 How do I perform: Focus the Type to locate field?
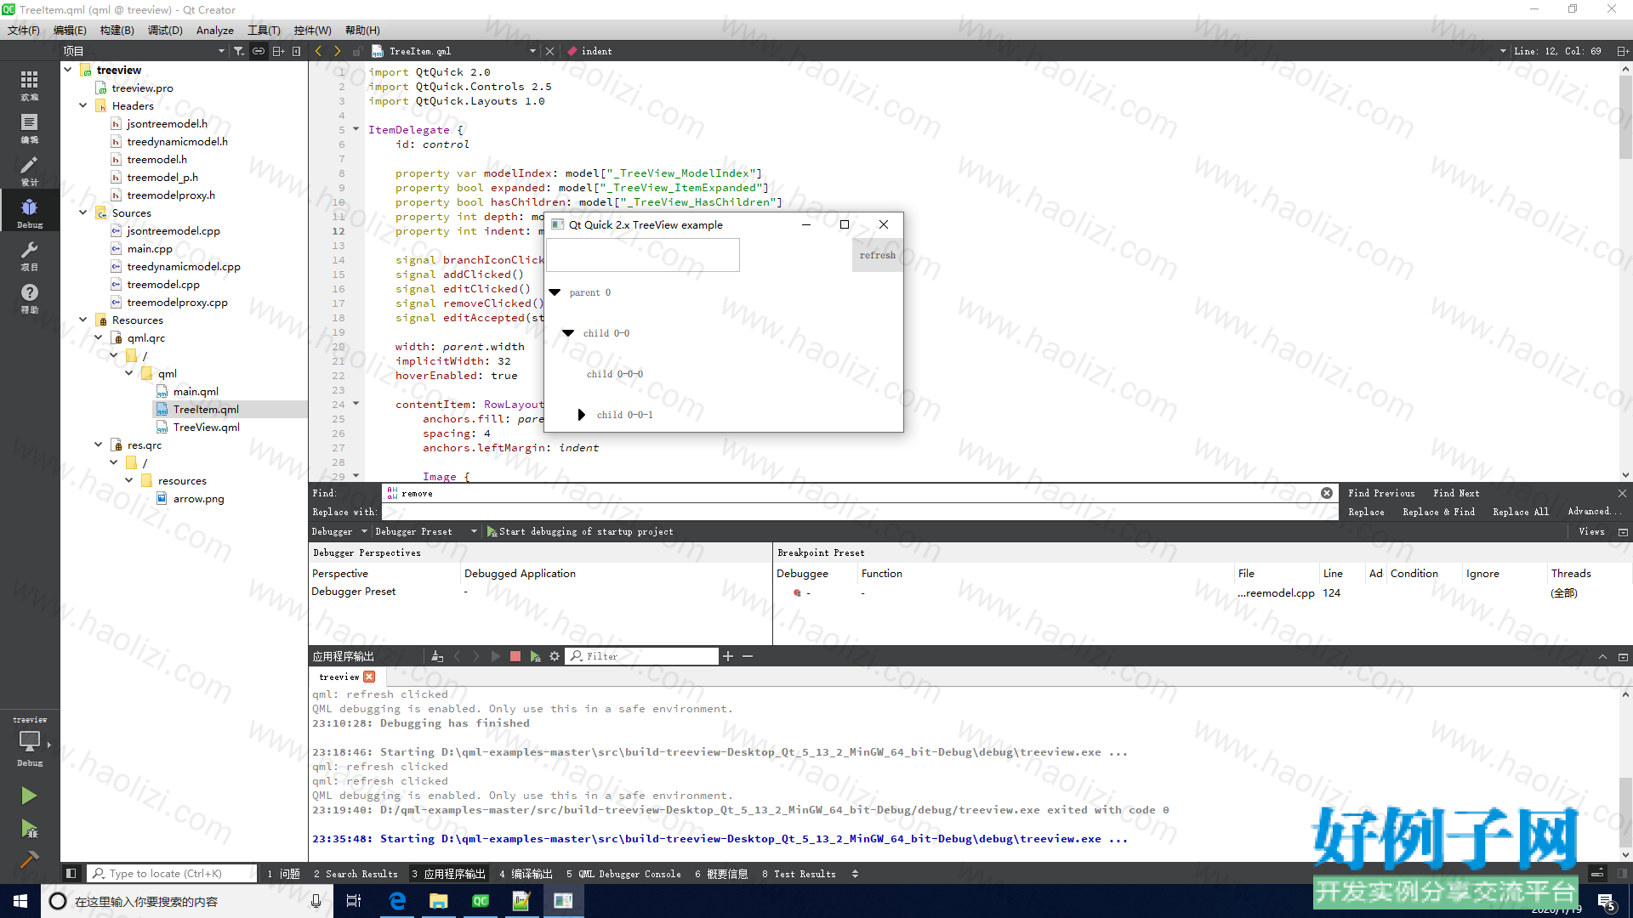pos(172,874)
